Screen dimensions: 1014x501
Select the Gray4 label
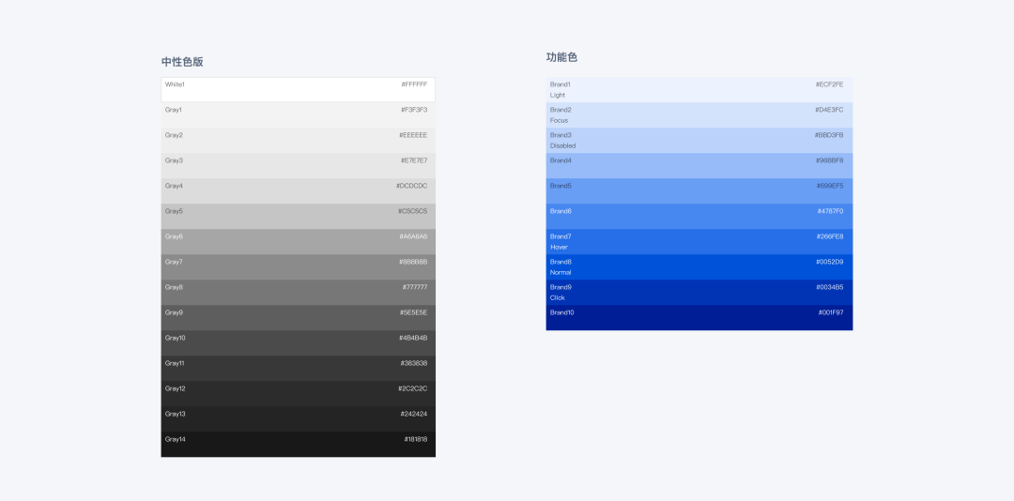point(174,186)
